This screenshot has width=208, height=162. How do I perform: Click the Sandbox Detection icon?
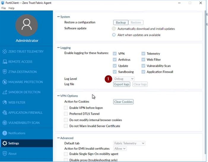click(x=5, y=92)
